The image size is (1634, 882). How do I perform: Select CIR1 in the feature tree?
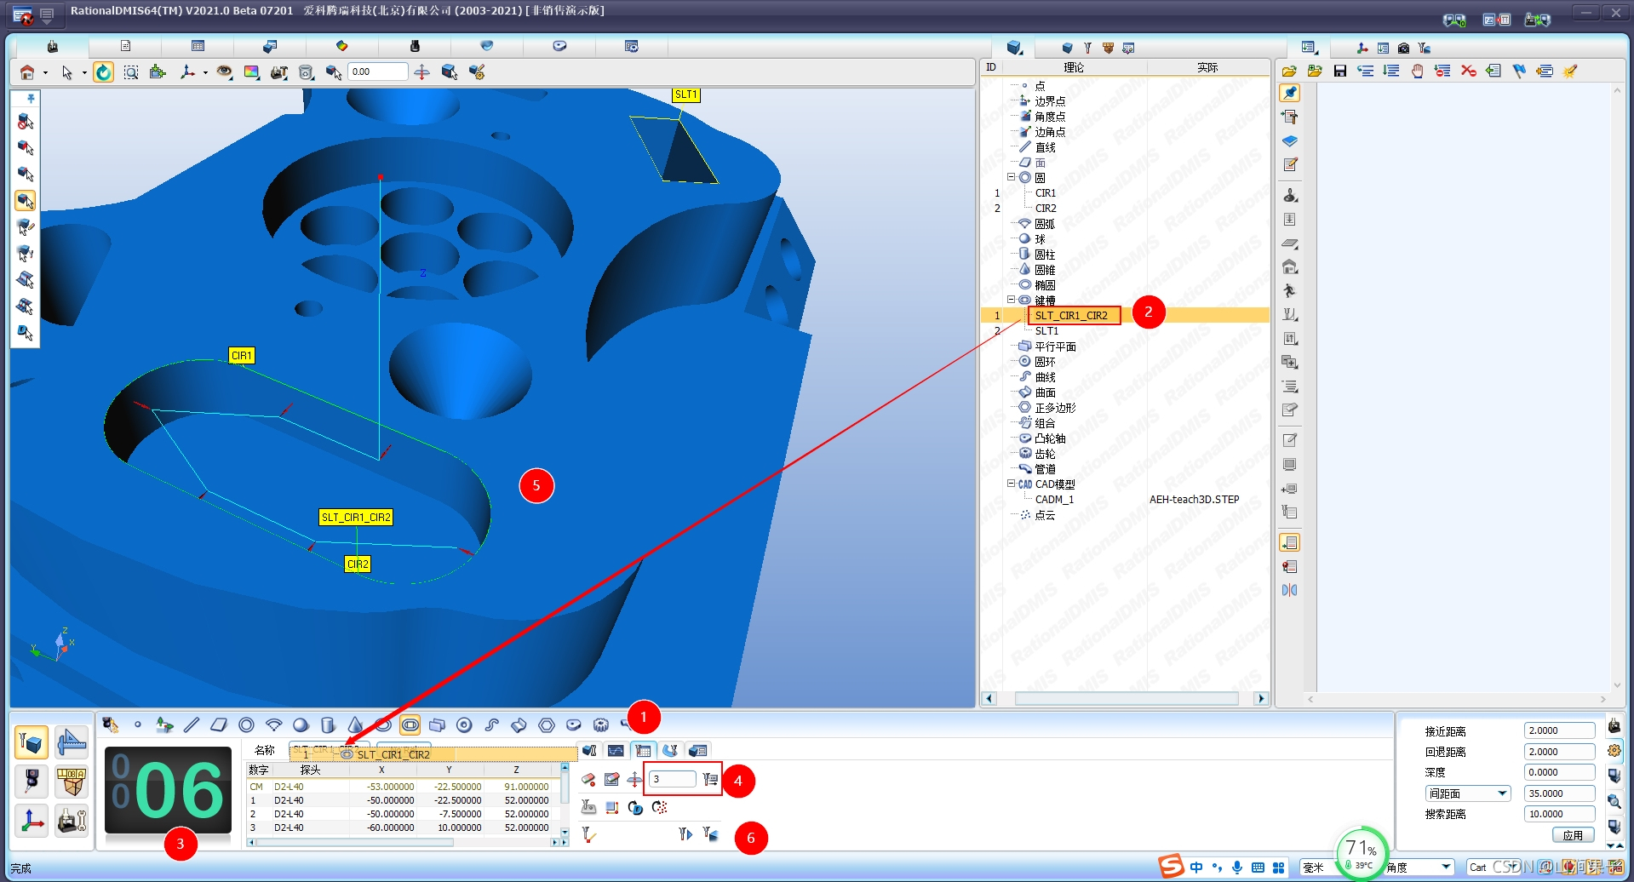[x=1046, y=193]
